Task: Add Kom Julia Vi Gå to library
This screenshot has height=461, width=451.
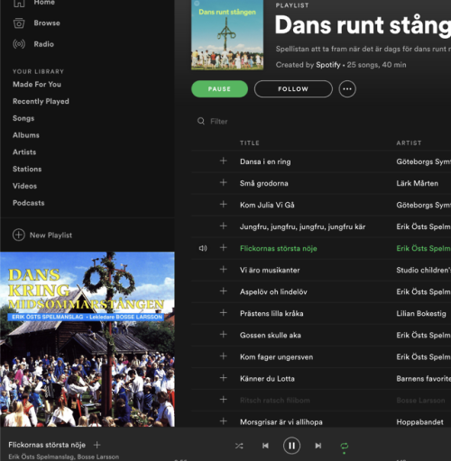Action: (x=224, y=205)
